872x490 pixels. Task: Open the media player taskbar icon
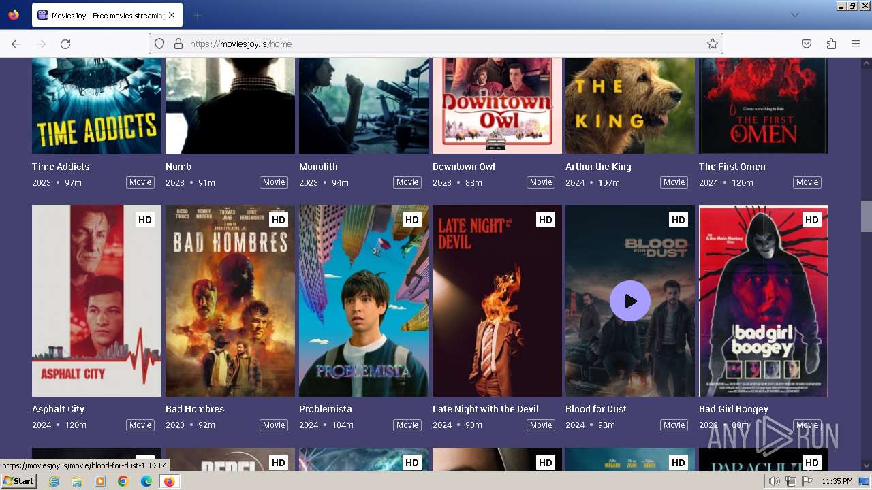tap(100, 481)
